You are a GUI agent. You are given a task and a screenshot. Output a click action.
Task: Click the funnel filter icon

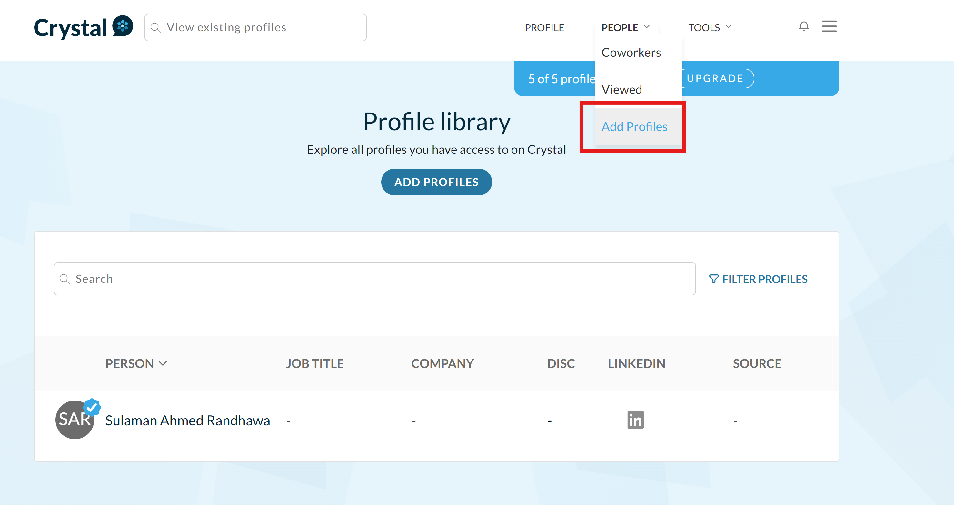tap(713, 279)
